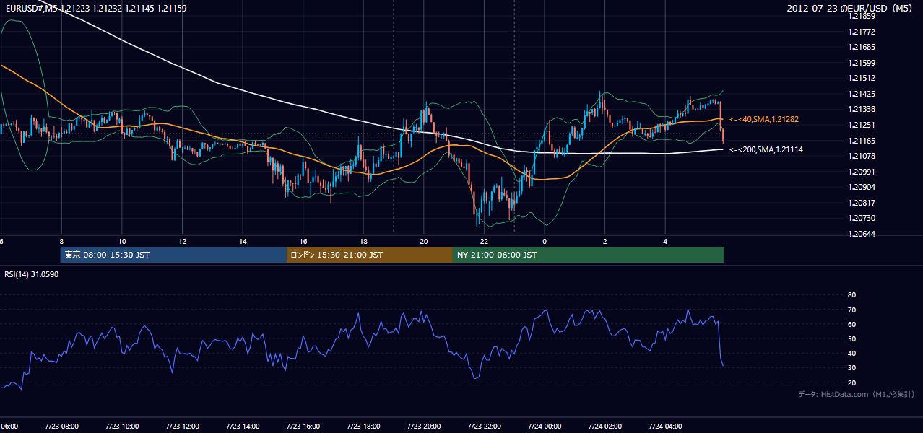Click RSI scale value 60
Screen dimensions: 923x433
(851, 324)
